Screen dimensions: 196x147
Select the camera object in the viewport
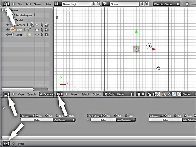[x=158, y=68]
